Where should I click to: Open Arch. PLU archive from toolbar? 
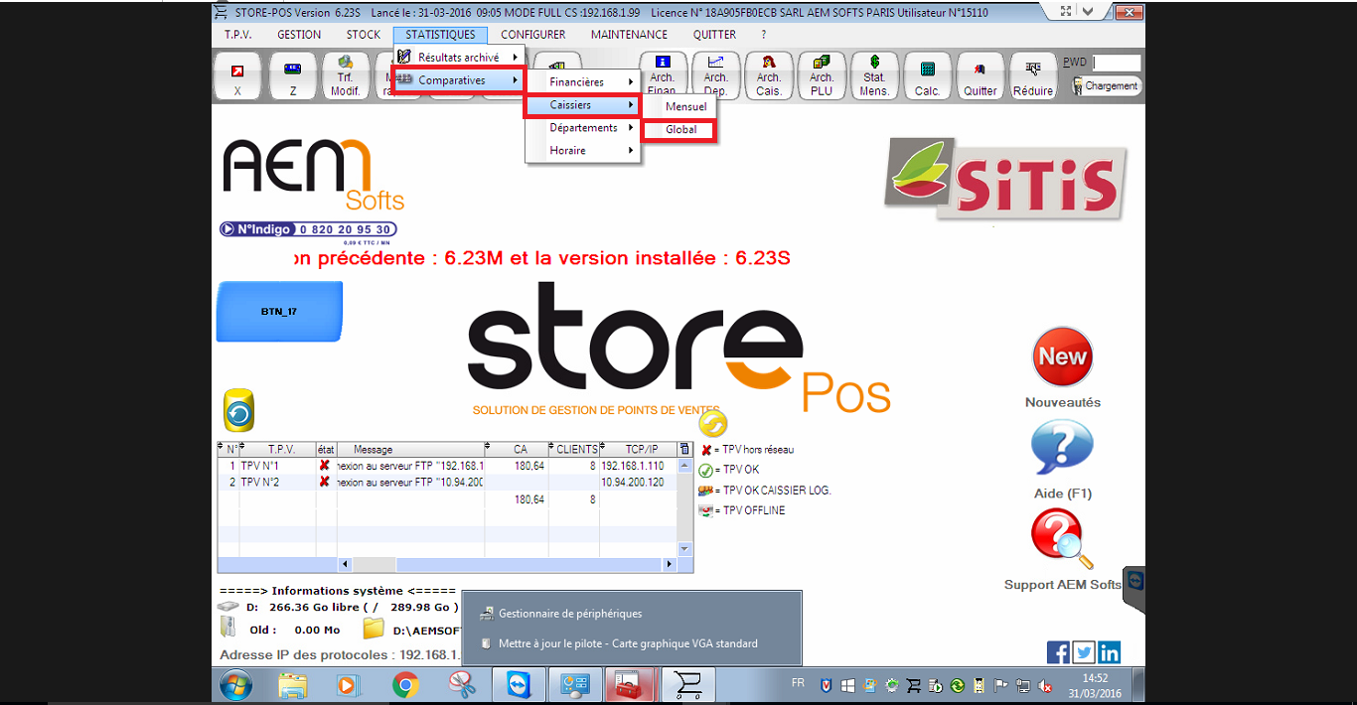click(x=822, y=76)
